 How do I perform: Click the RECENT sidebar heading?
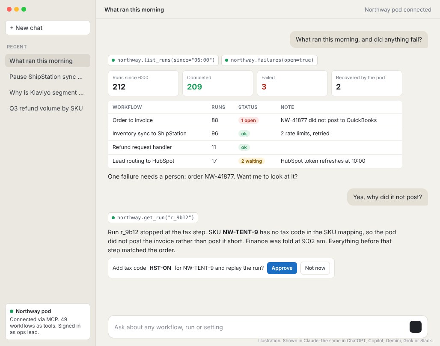17,47
